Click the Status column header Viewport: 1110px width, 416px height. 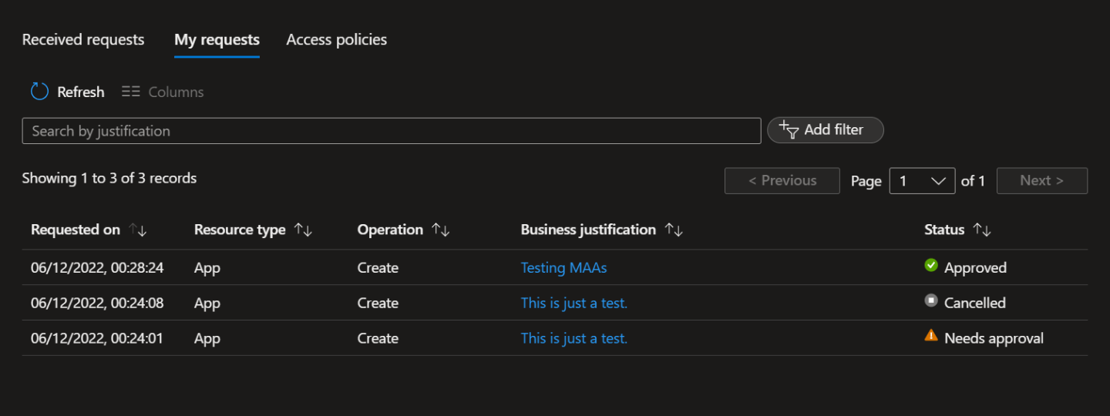(x=944, y=230)
